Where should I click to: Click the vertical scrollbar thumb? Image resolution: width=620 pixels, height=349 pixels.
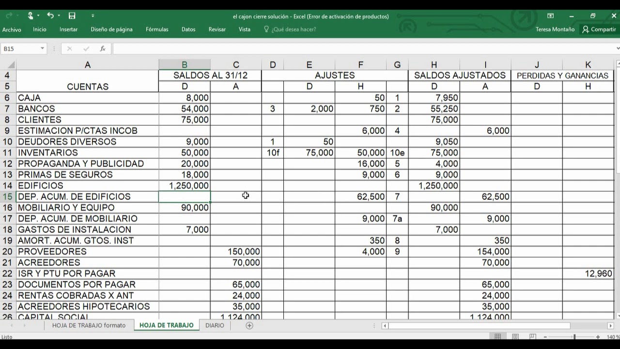point(618,121)
